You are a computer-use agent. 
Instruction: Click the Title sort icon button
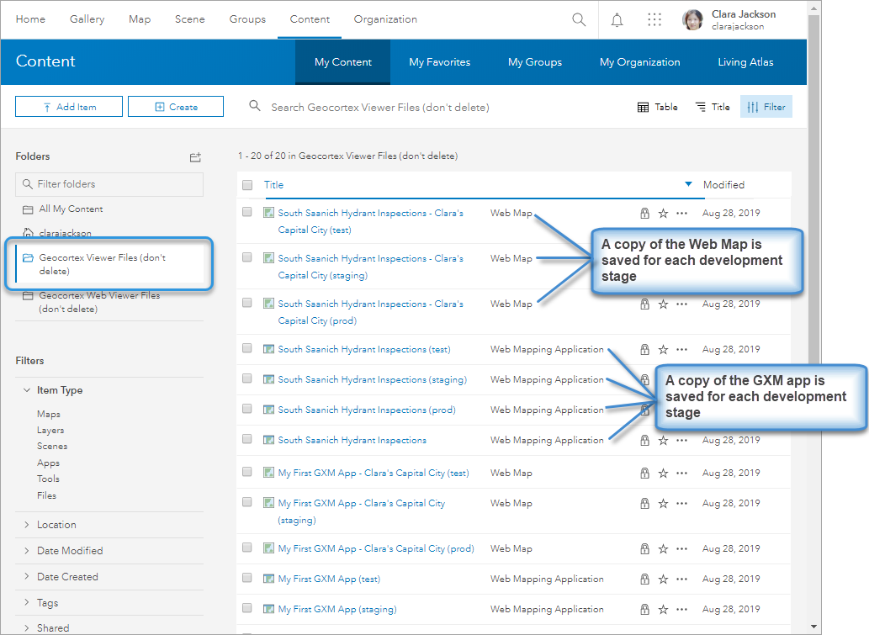click(713, 107)
